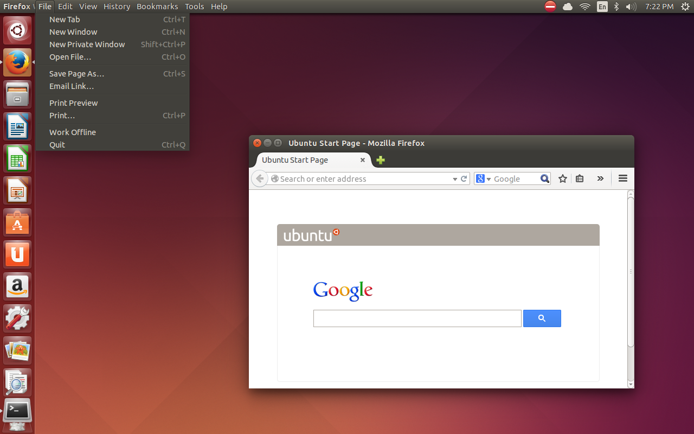694x434 pixels.
Task: Select Print… menu entry
Action: tap(113, 116)
